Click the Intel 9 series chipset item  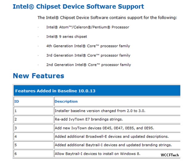coord(67,36)
